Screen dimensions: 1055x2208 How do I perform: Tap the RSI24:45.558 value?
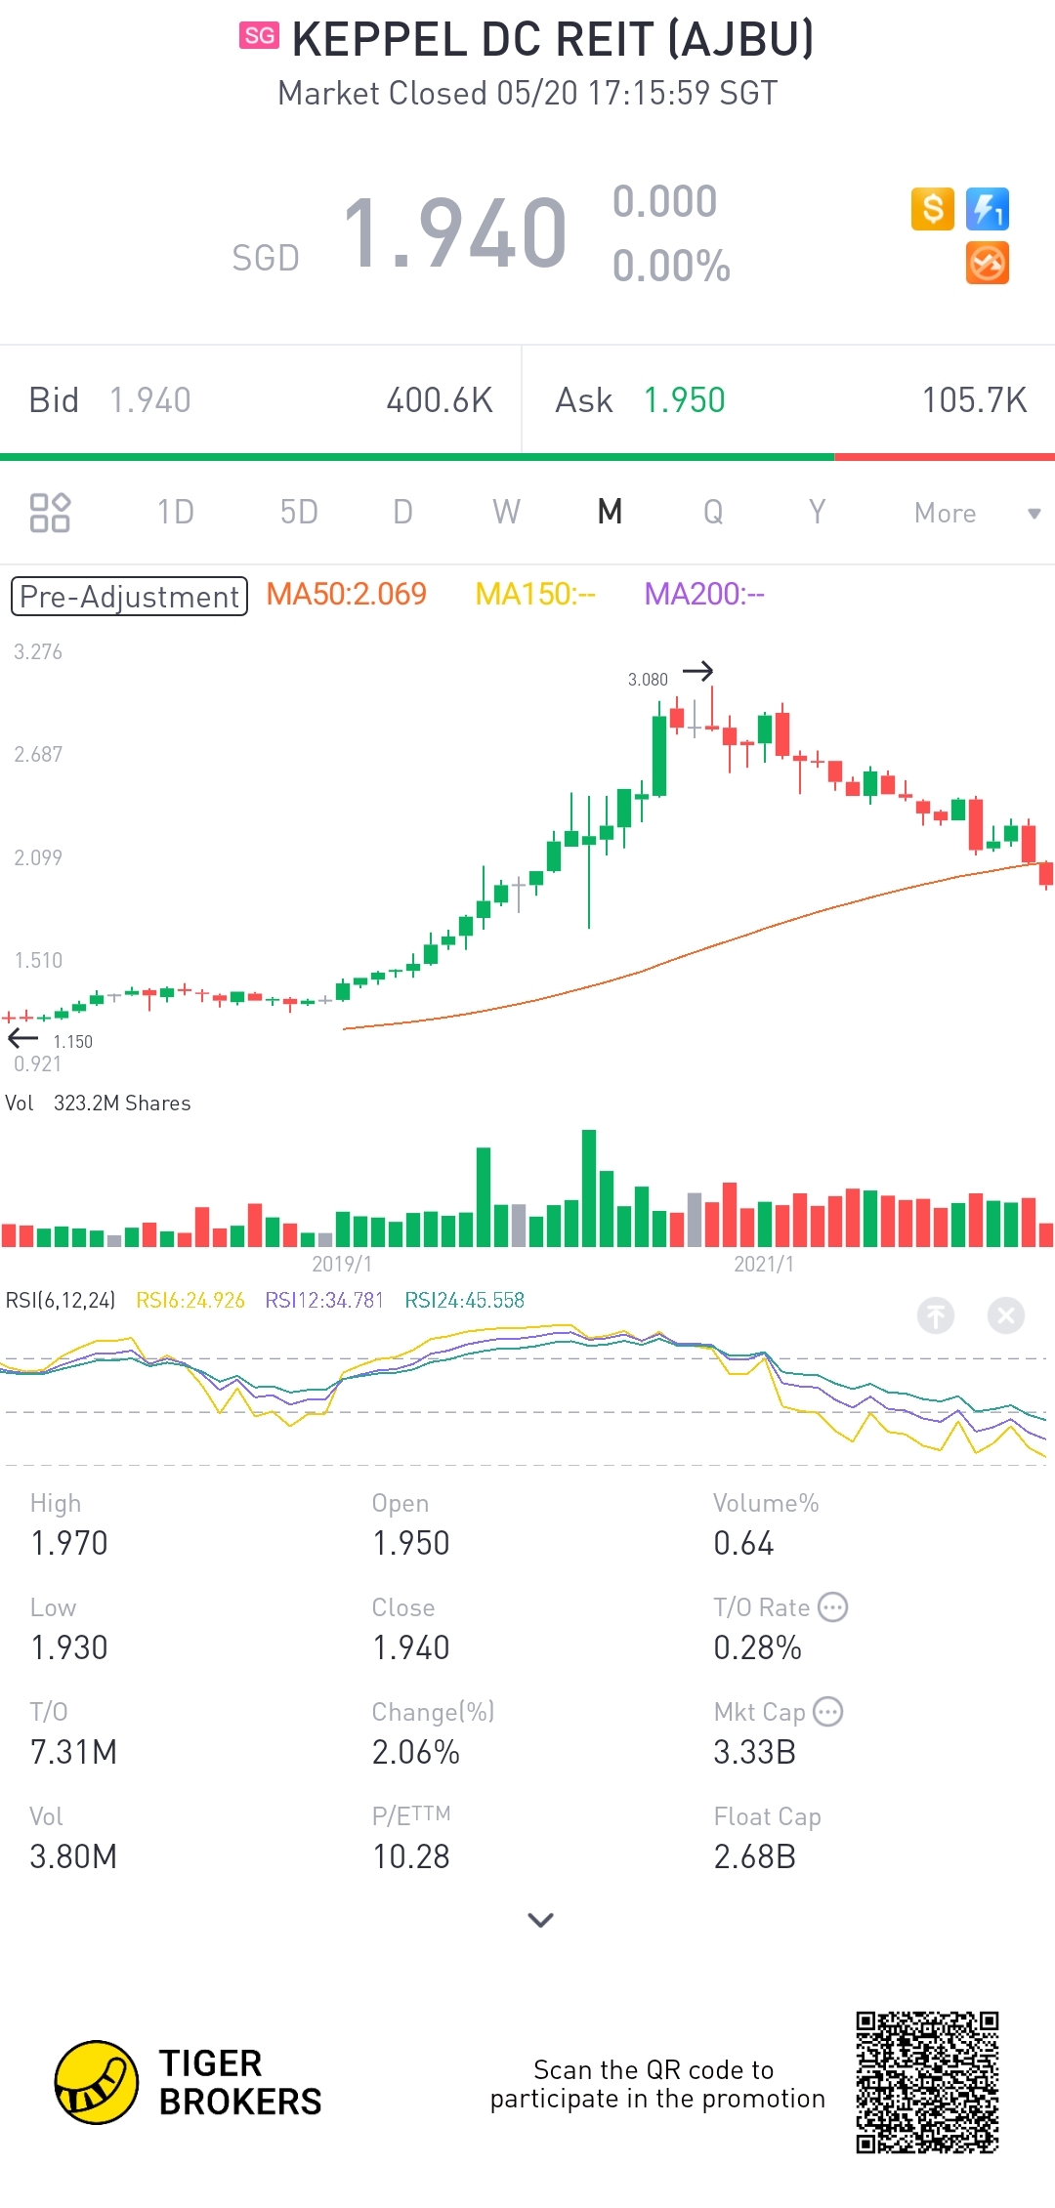coord(465,1300)
